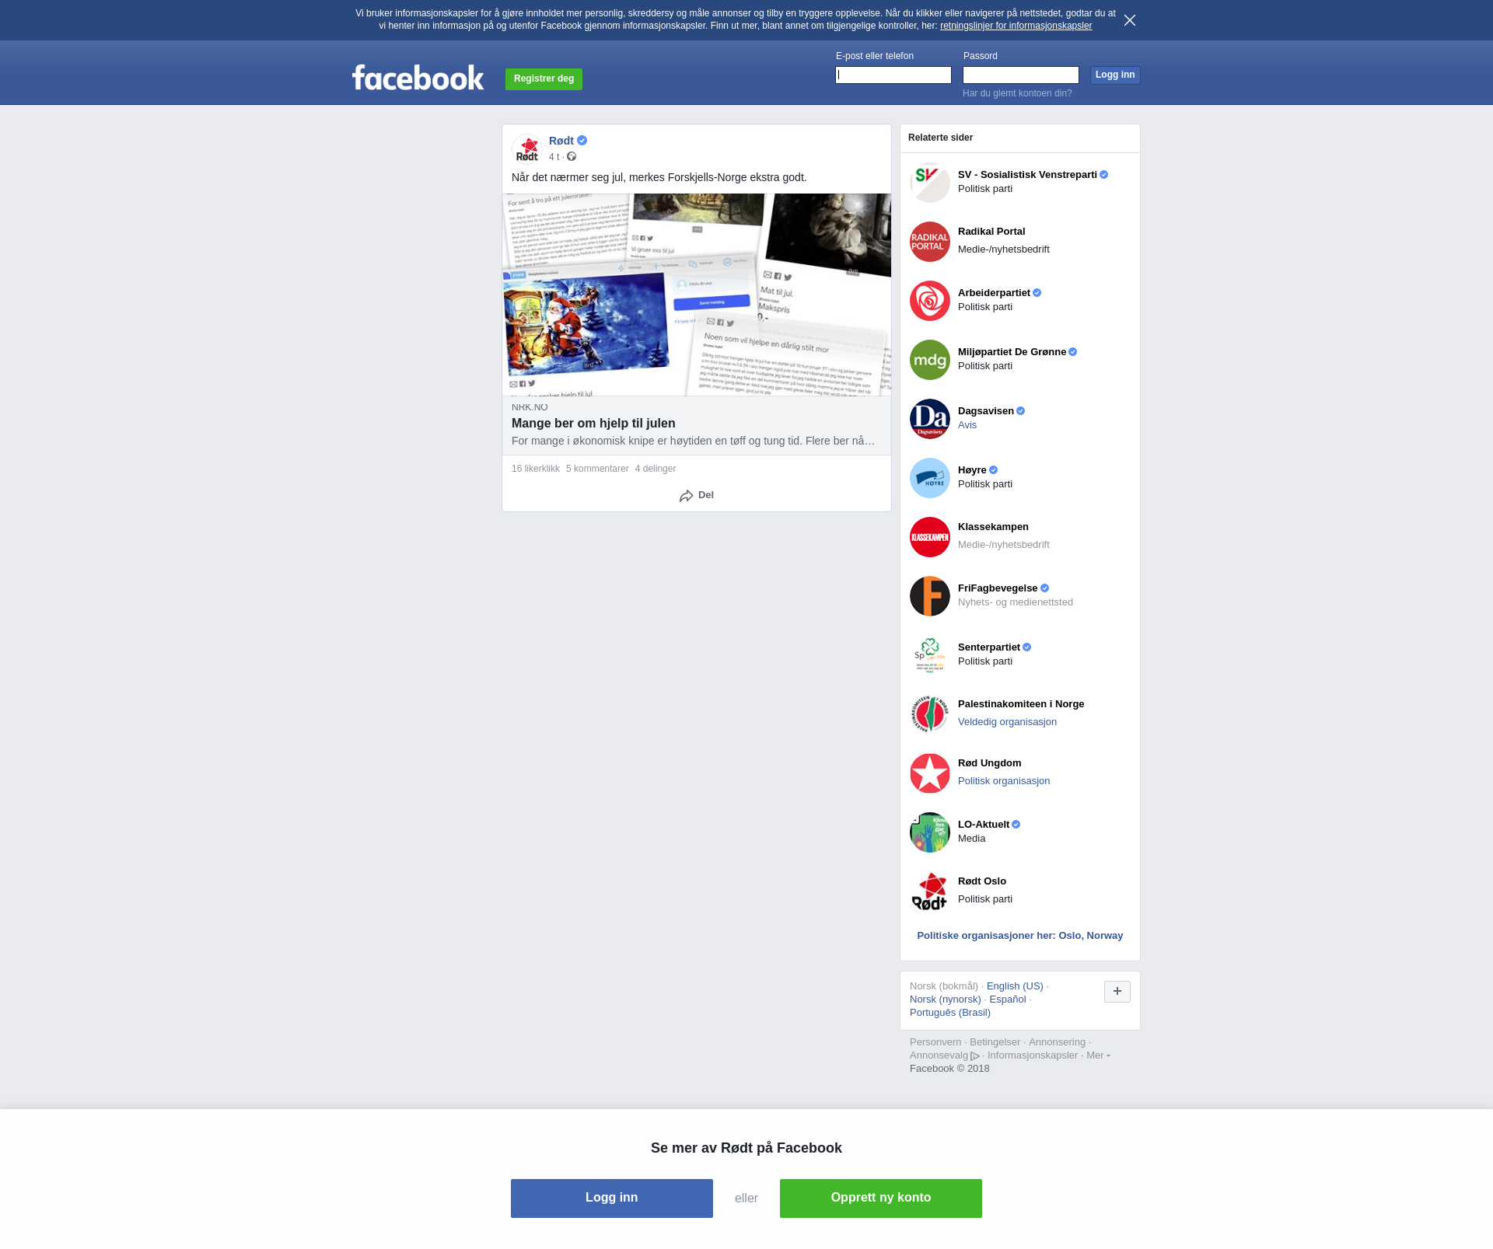Click Veldedig organisasjon category link

click(x=1007, y=722)
